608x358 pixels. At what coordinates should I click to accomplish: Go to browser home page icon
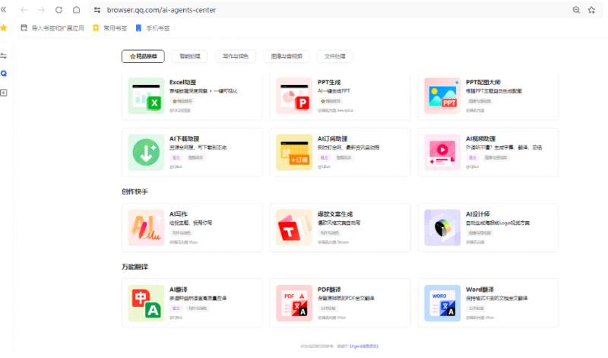(76, 10)
